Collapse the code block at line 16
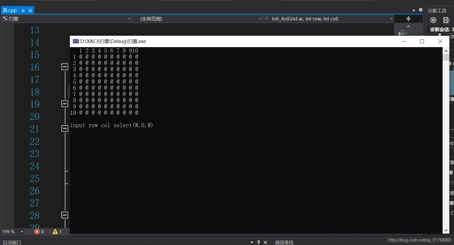Screen dimensions: 454x245 click(x=65, y=67)
